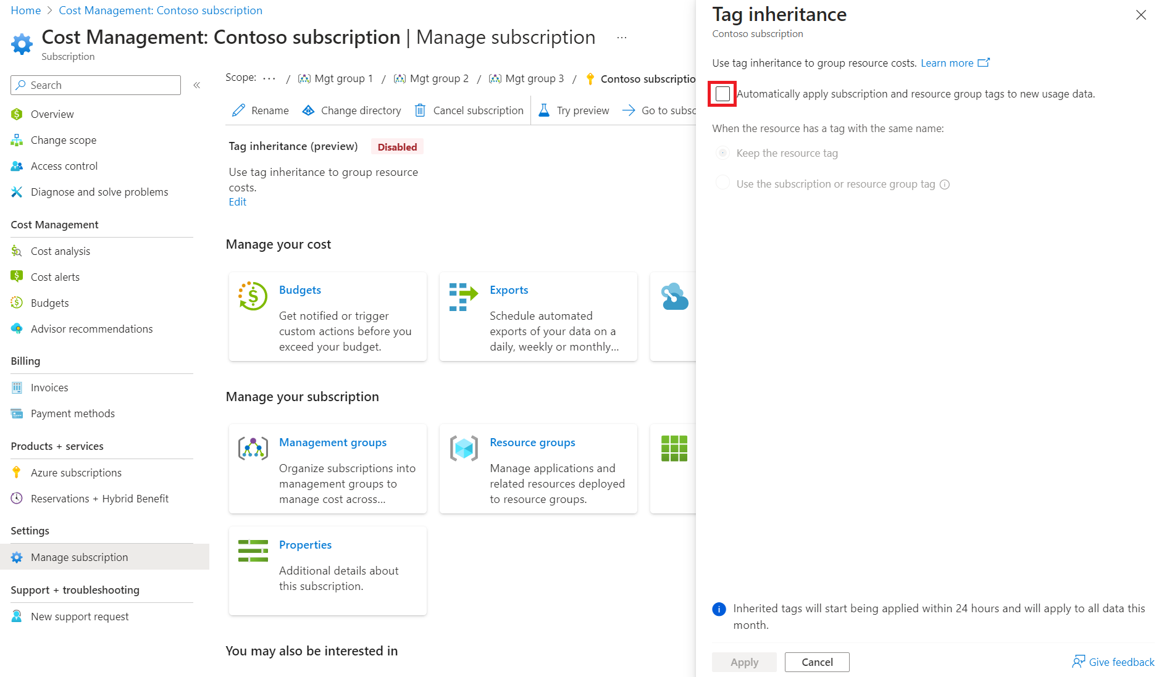The width and height of the screenshot is (1164, 677).
Task: Collapse the left navigation menu
Action: tap(197, 85)
